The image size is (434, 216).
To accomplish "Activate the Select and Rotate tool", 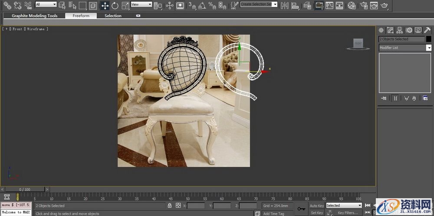I will click(115, 5).
